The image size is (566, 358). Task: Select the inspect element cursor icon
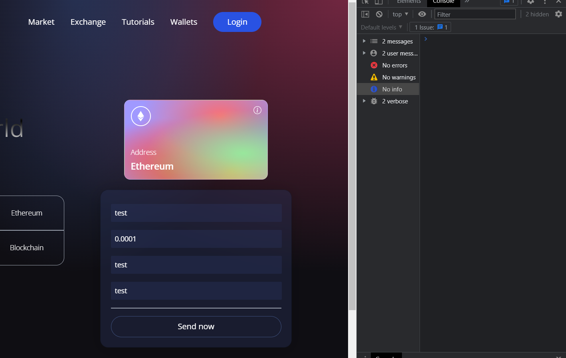(x=365, y=2)
